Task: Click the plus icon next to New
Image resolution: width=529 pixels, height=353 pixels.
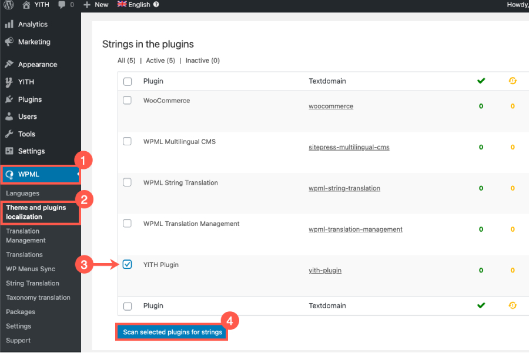Action: pos(87,5)
